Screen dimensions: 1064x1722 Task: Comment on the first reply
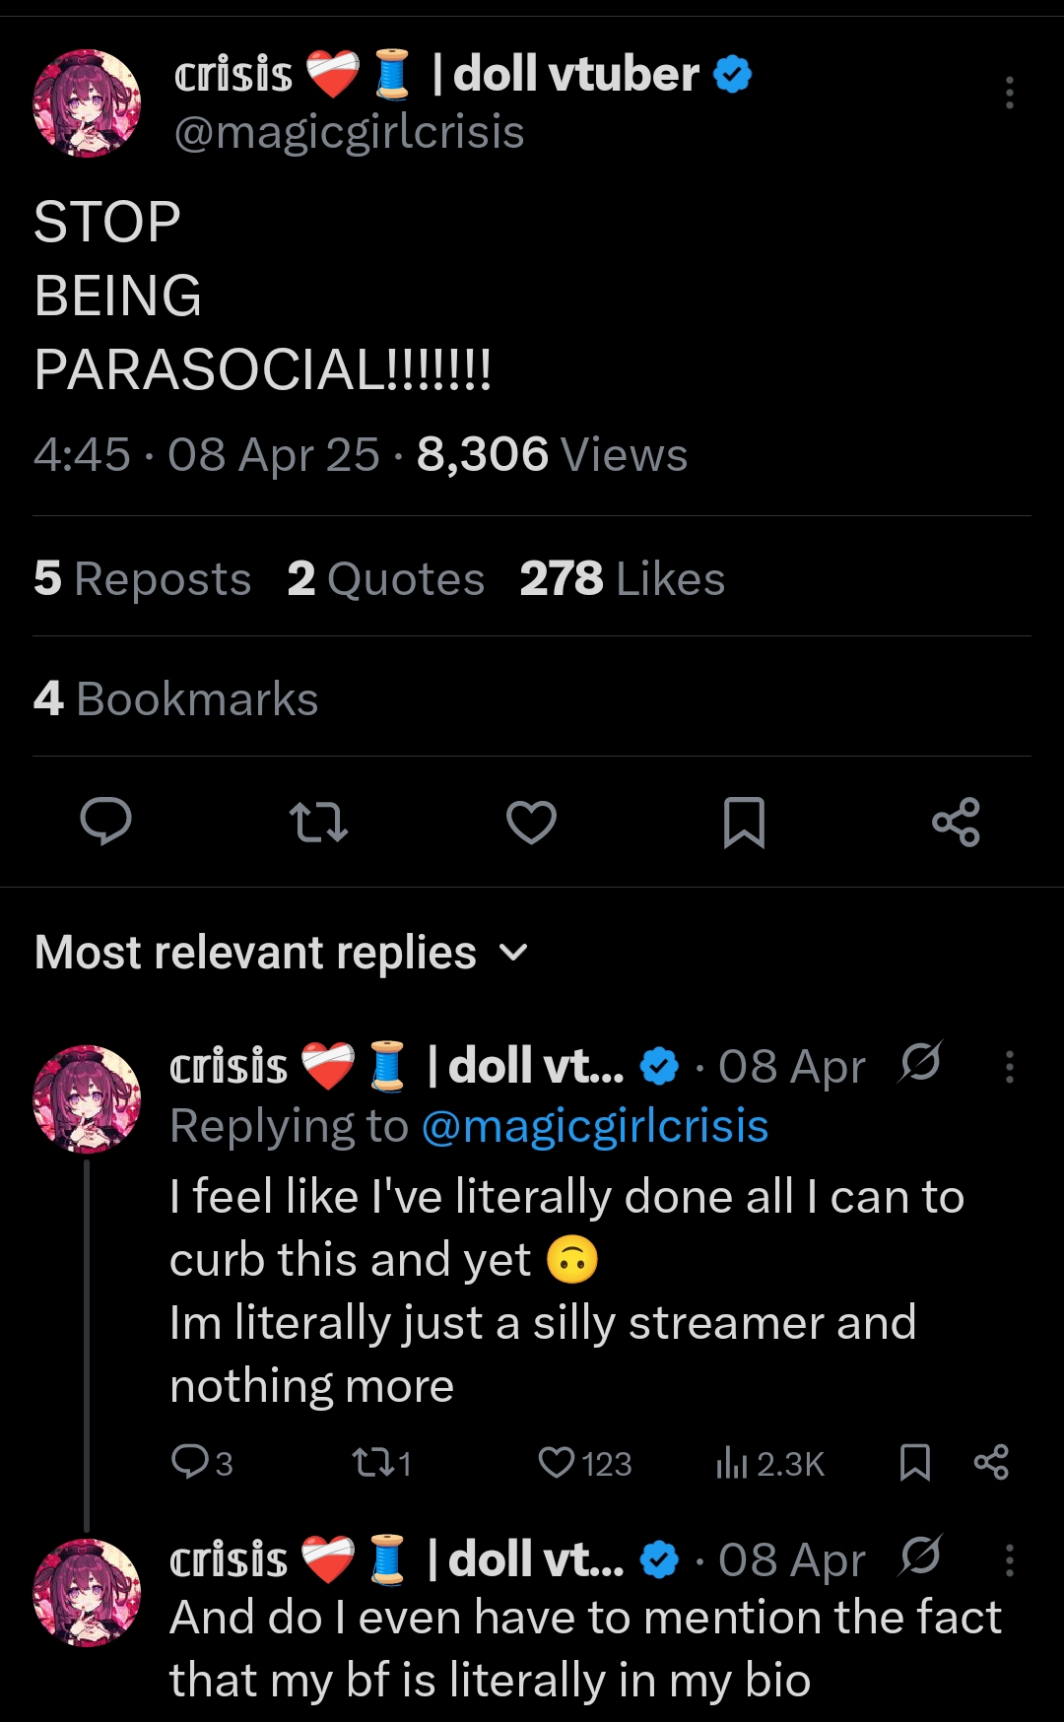[x=187, y=1463]
